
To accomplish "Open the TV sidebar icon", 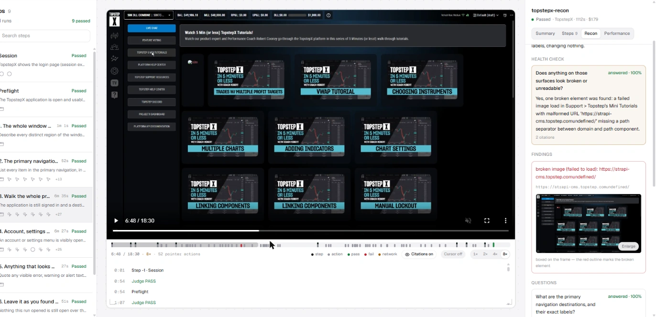I will click(114, 83).
